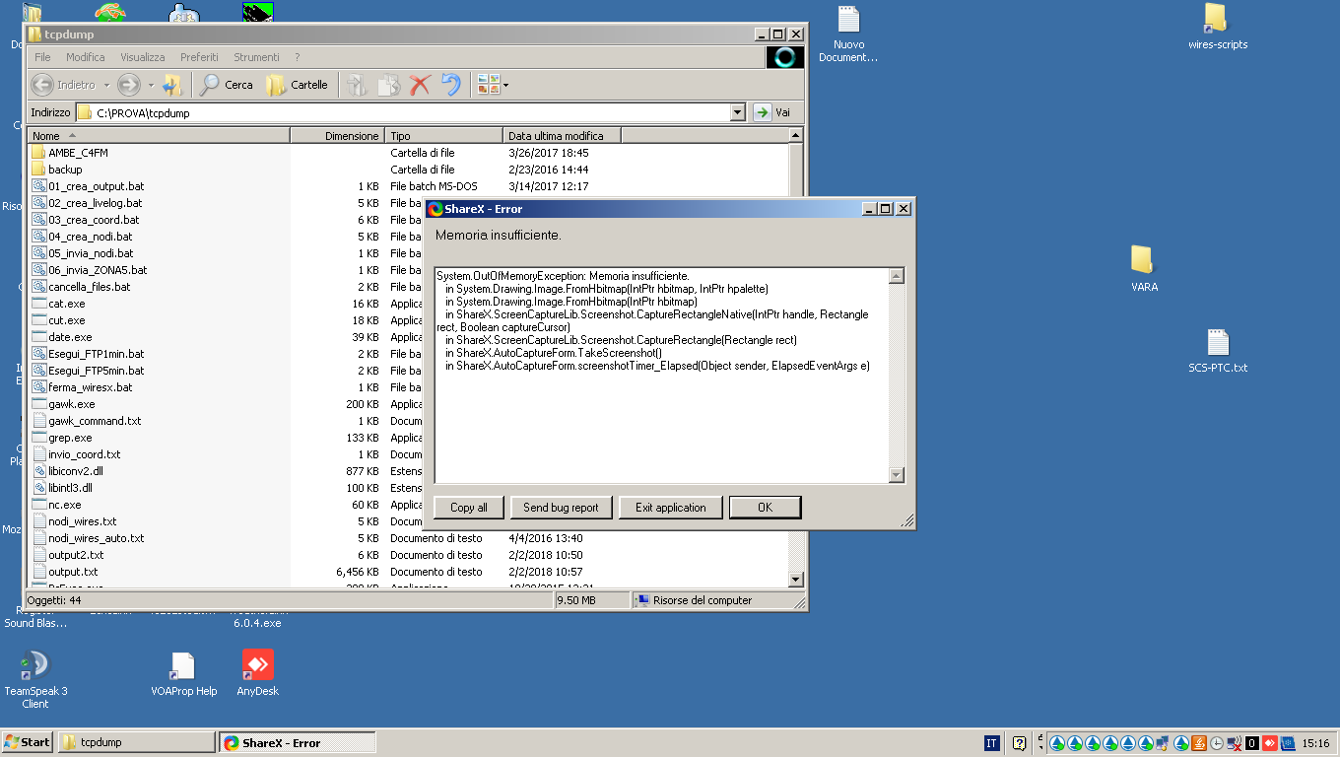This screenshot has width=1340, height=757.
Task: Click file list scrollbar up arrow
Action: [x=797, y=136]
